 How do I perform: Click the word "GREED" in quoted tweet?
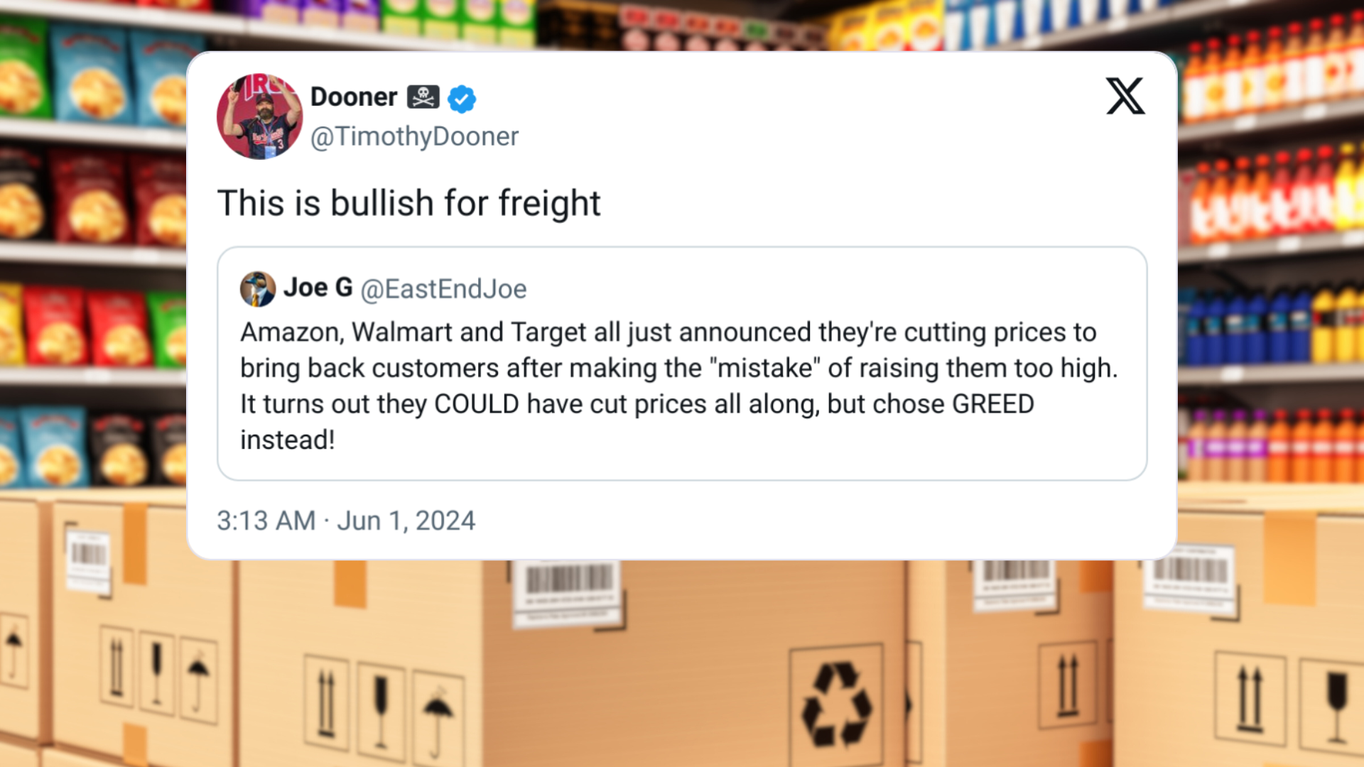[x=992, y=404]
